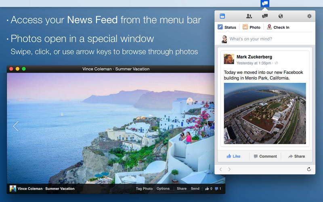This screenshot has width=323, height=202.
Task: Open Options in photo window
Action: click(163, 189)
